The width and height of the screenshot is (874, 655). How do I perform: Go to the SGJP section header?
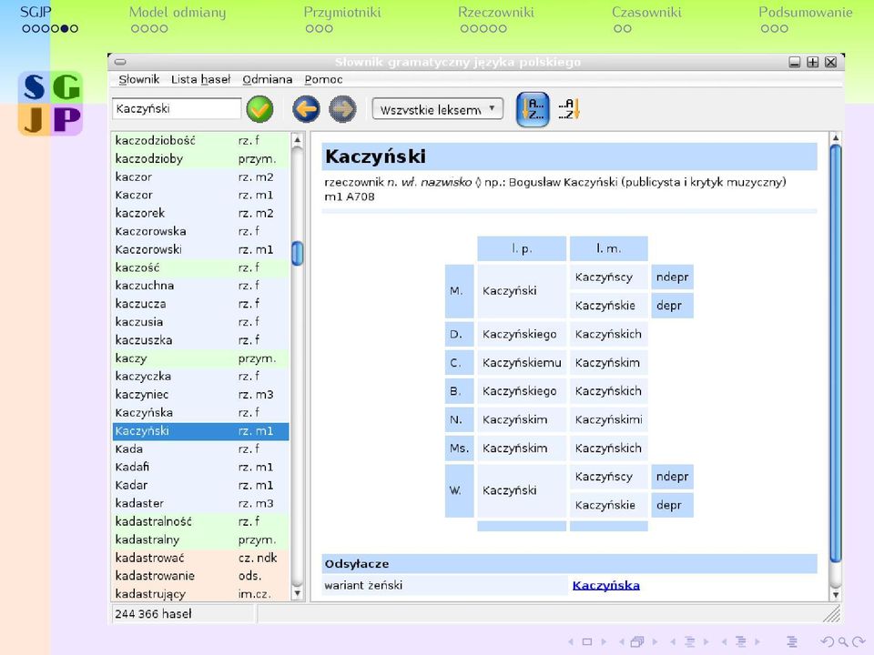point(36,12)
